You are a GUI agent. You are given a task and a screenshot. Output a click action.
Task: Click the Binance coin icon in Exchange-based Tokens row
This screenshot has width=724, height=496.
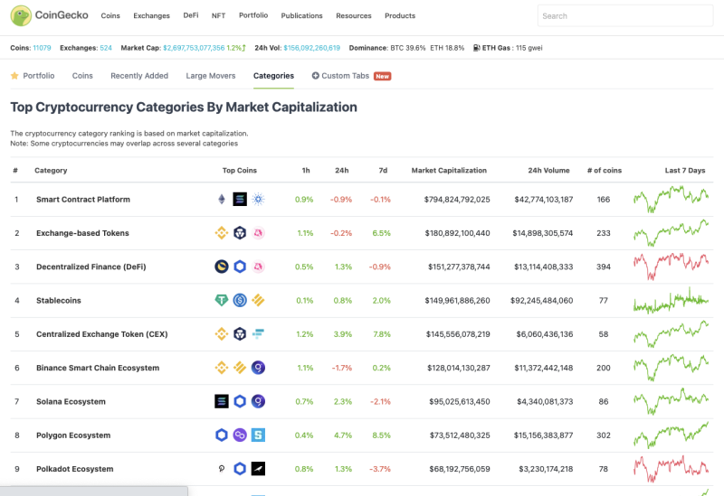(x=222, y=233)
